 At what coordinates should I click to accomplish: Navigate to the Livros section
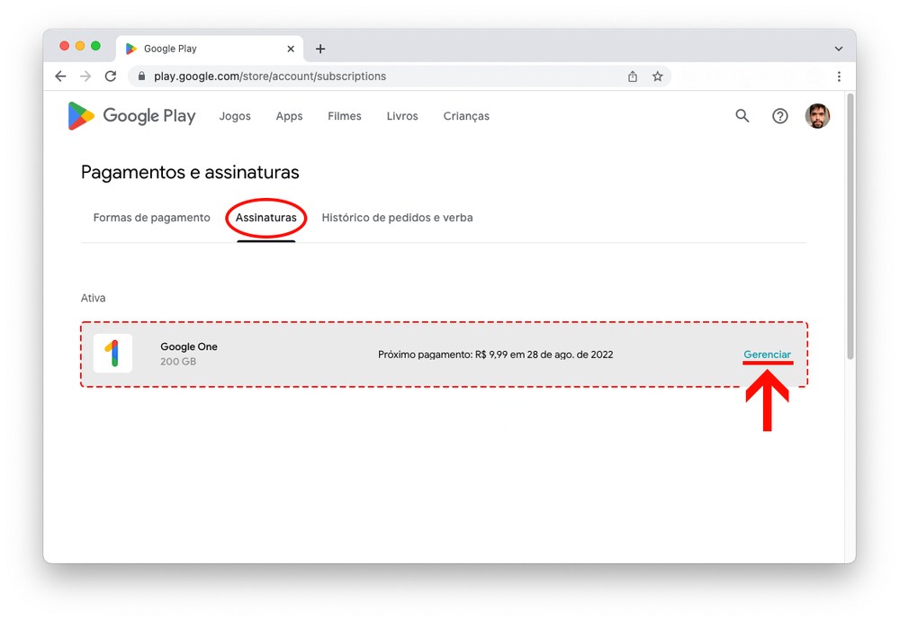[x=402, y=116]
